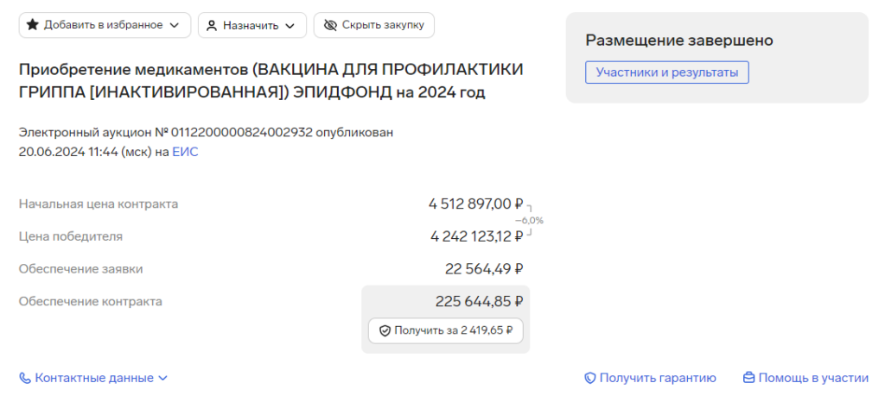Click the Скрыть закупку button label

point(383,25)
